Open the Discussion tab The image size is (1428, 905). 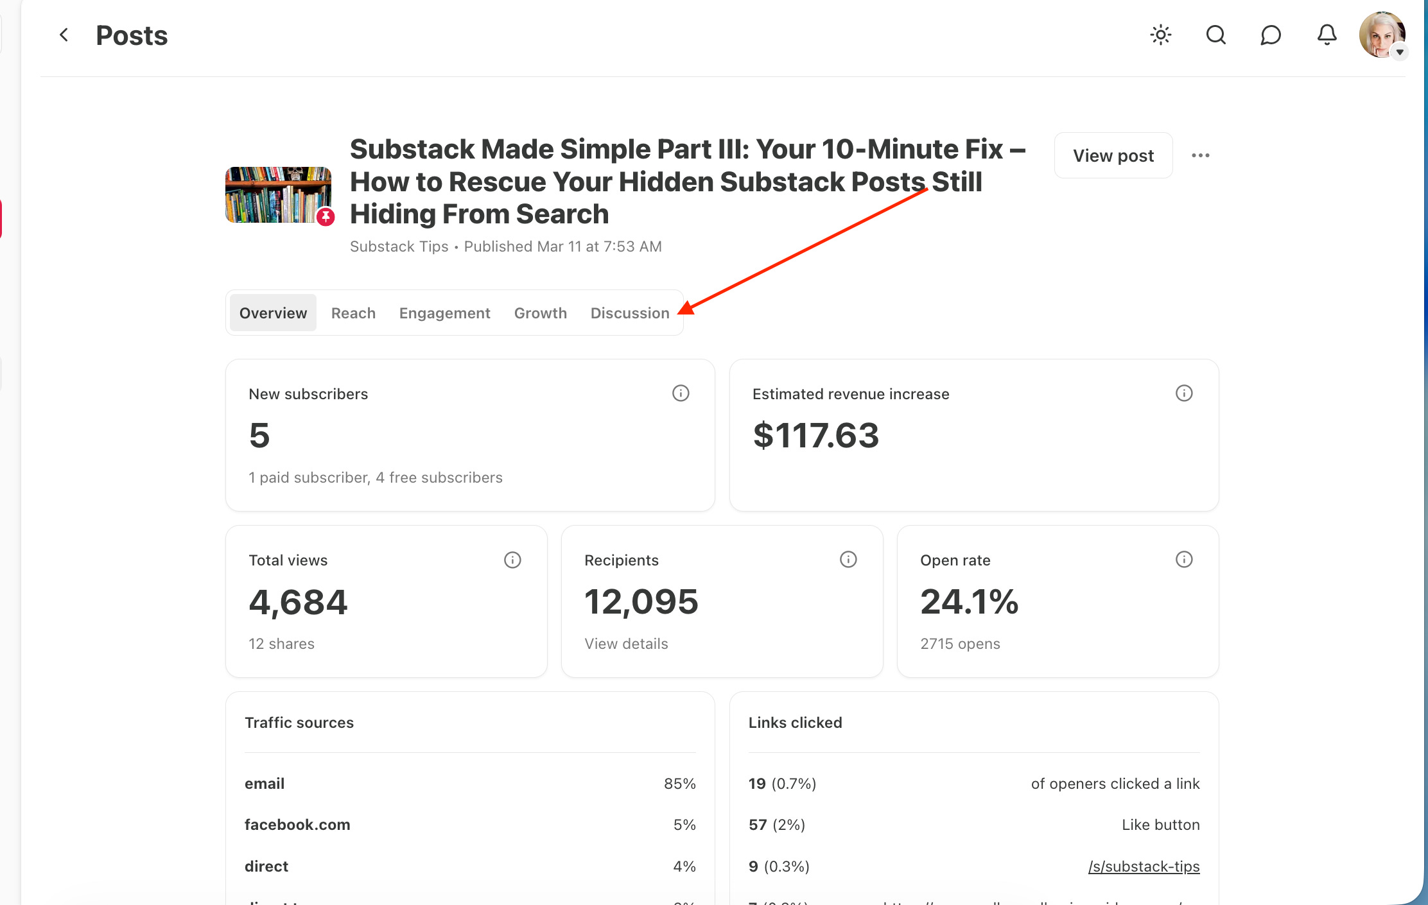tap(630, 313)
